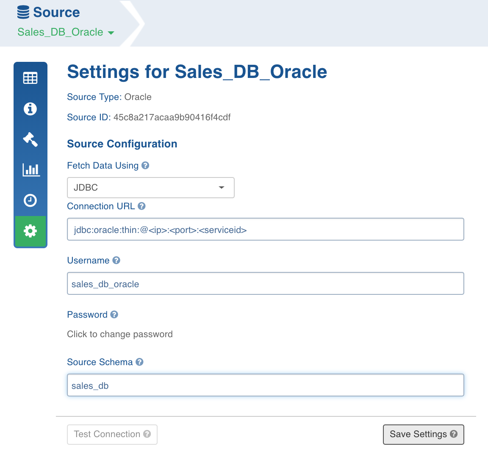This screenshot has height=460, width=488.
Task: Click the 'Source Configuration' heading
Action: point(122,144)
